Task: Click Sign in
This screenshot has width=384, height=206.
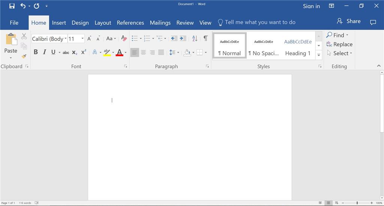Action: point(311,6)
